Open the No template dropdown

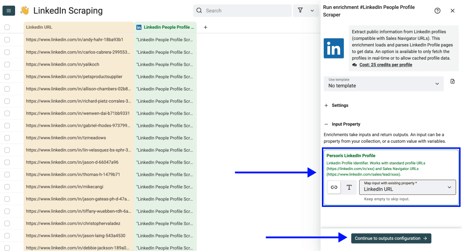[x=383, y=85]
